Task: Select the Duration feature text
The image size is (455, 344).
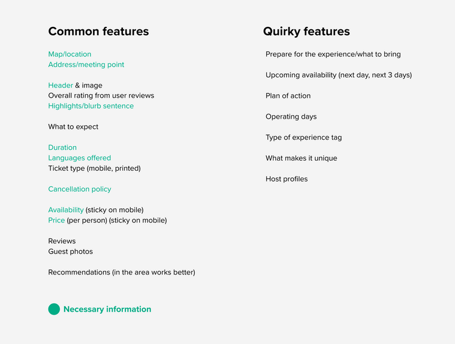Action: pyautogui.click(x=62, y=147)
